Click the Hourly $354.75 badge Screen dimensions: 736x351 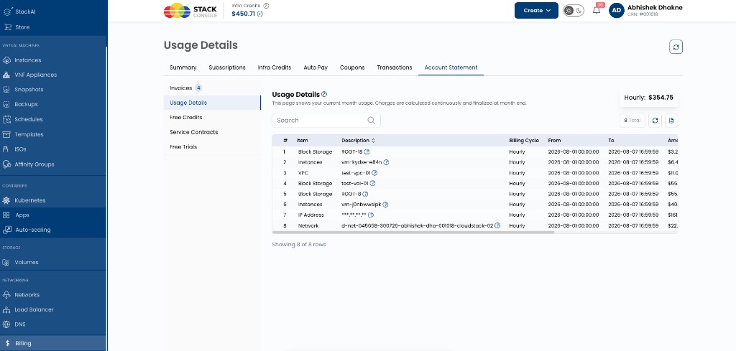point(648,98)
